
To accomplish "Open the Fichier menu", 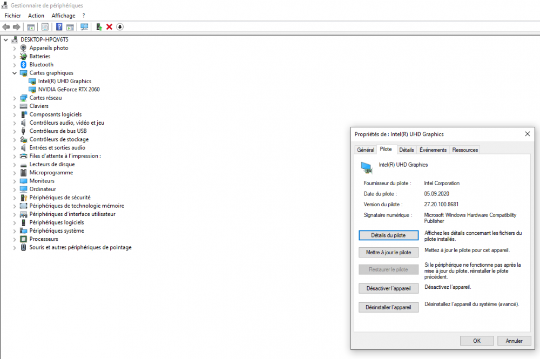I will (x=13, y=16).
